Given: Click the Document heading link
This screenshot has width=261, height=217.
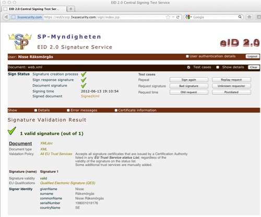Looking at the screenshot, I should click(x=20, y=144).
